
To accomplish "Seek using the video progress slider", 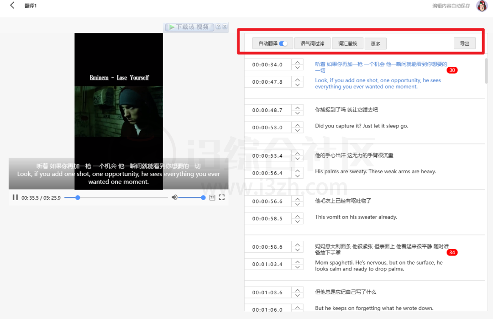I will tap(115, 197).
